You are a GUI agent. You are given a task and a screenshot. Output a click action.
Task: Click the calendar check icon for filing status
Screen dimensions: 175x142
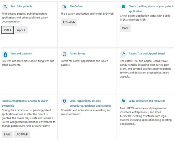[124, 7]
